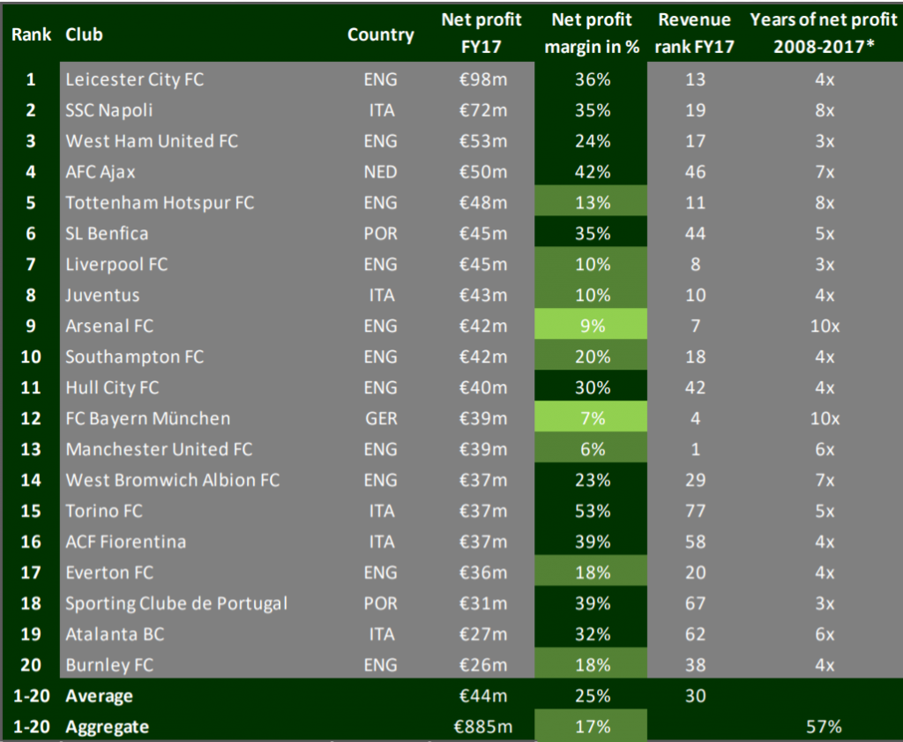Select the FC Bayern München club cell
The height and width of the screenshot is (742, 903).
(147, 418)
